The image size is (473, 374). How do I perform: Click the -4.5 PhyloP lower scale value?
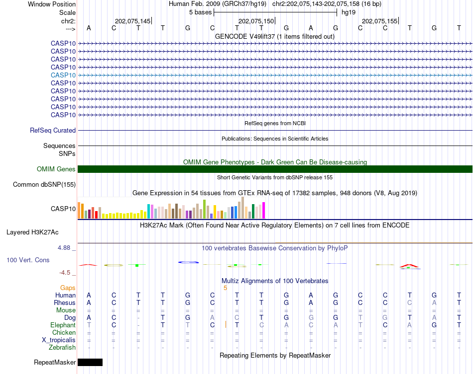[x=65, y=273]
